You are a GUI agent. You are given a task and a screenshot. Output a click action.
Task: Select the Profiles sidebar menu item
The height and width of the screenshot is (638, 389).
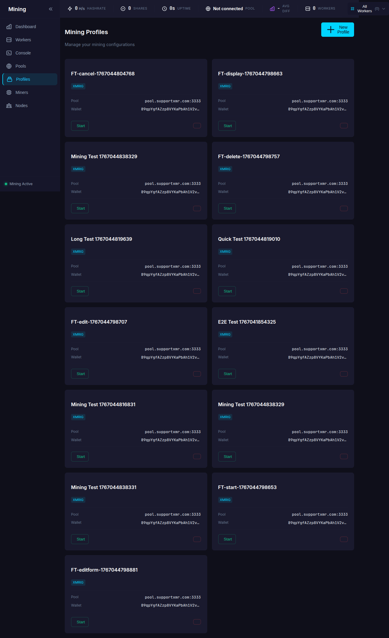pos(23,79)
